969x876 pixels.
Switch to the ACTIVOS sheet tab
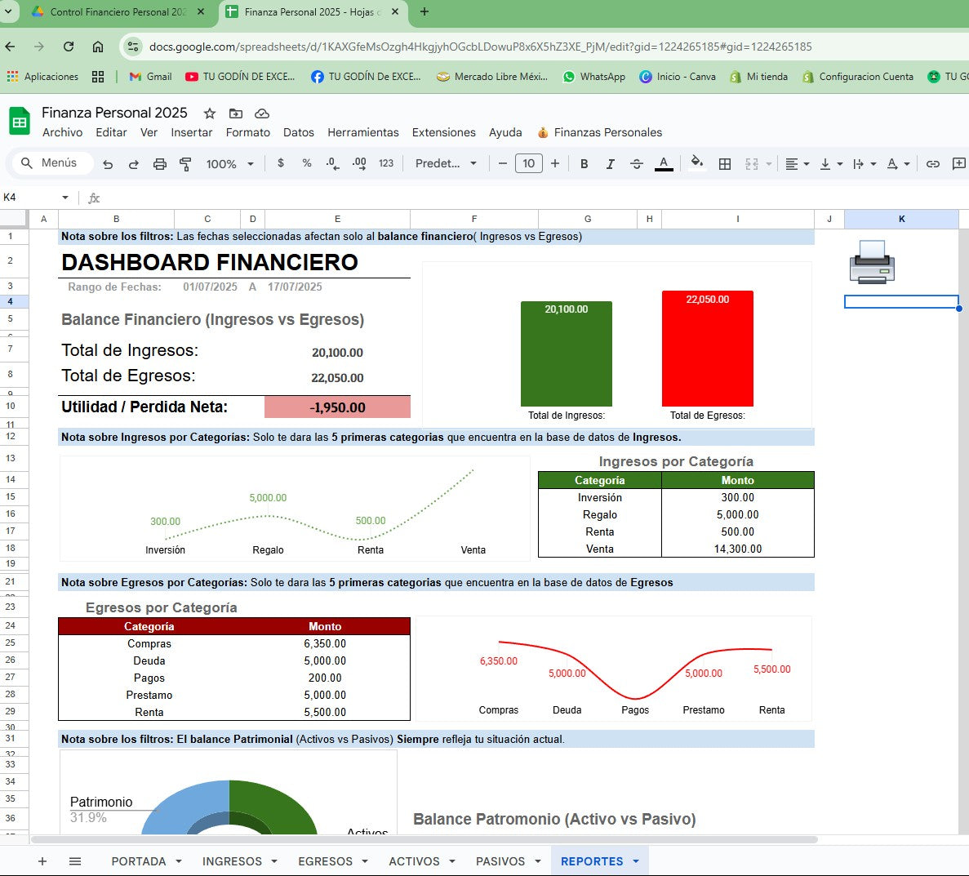coord(414,861)
